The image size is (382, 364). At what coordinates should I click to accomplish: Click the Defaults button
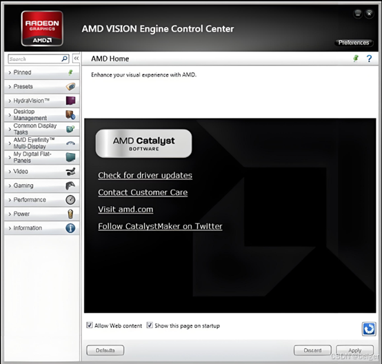105,350
